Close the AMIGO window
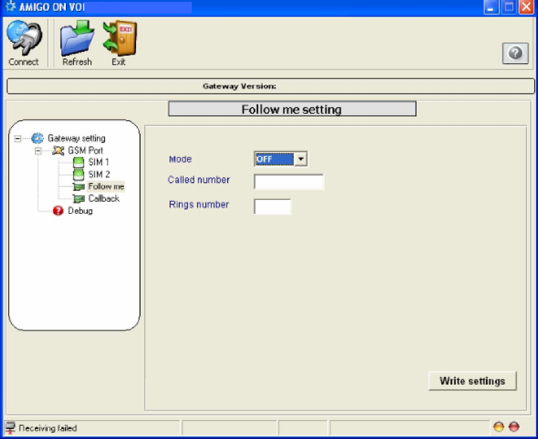538x439 pixels. (527, 6)
